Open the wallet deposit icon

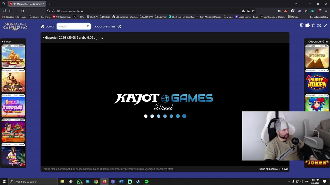(x=307, y=25)
